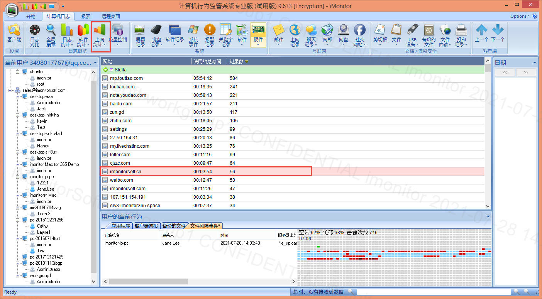Select user Jane.Lee in the tree

pyautogui.click(x=45, y=189)
